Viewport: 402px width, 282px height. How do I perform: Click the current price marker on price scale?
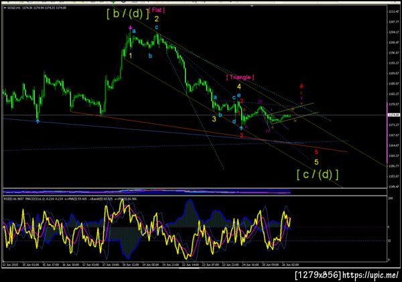click(393, 115)
